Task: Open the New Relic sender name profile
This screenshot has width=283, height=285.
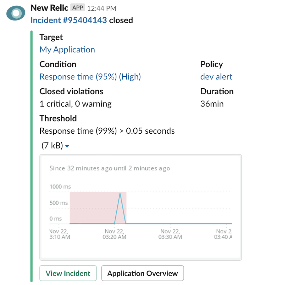Action: coord(49,8)
